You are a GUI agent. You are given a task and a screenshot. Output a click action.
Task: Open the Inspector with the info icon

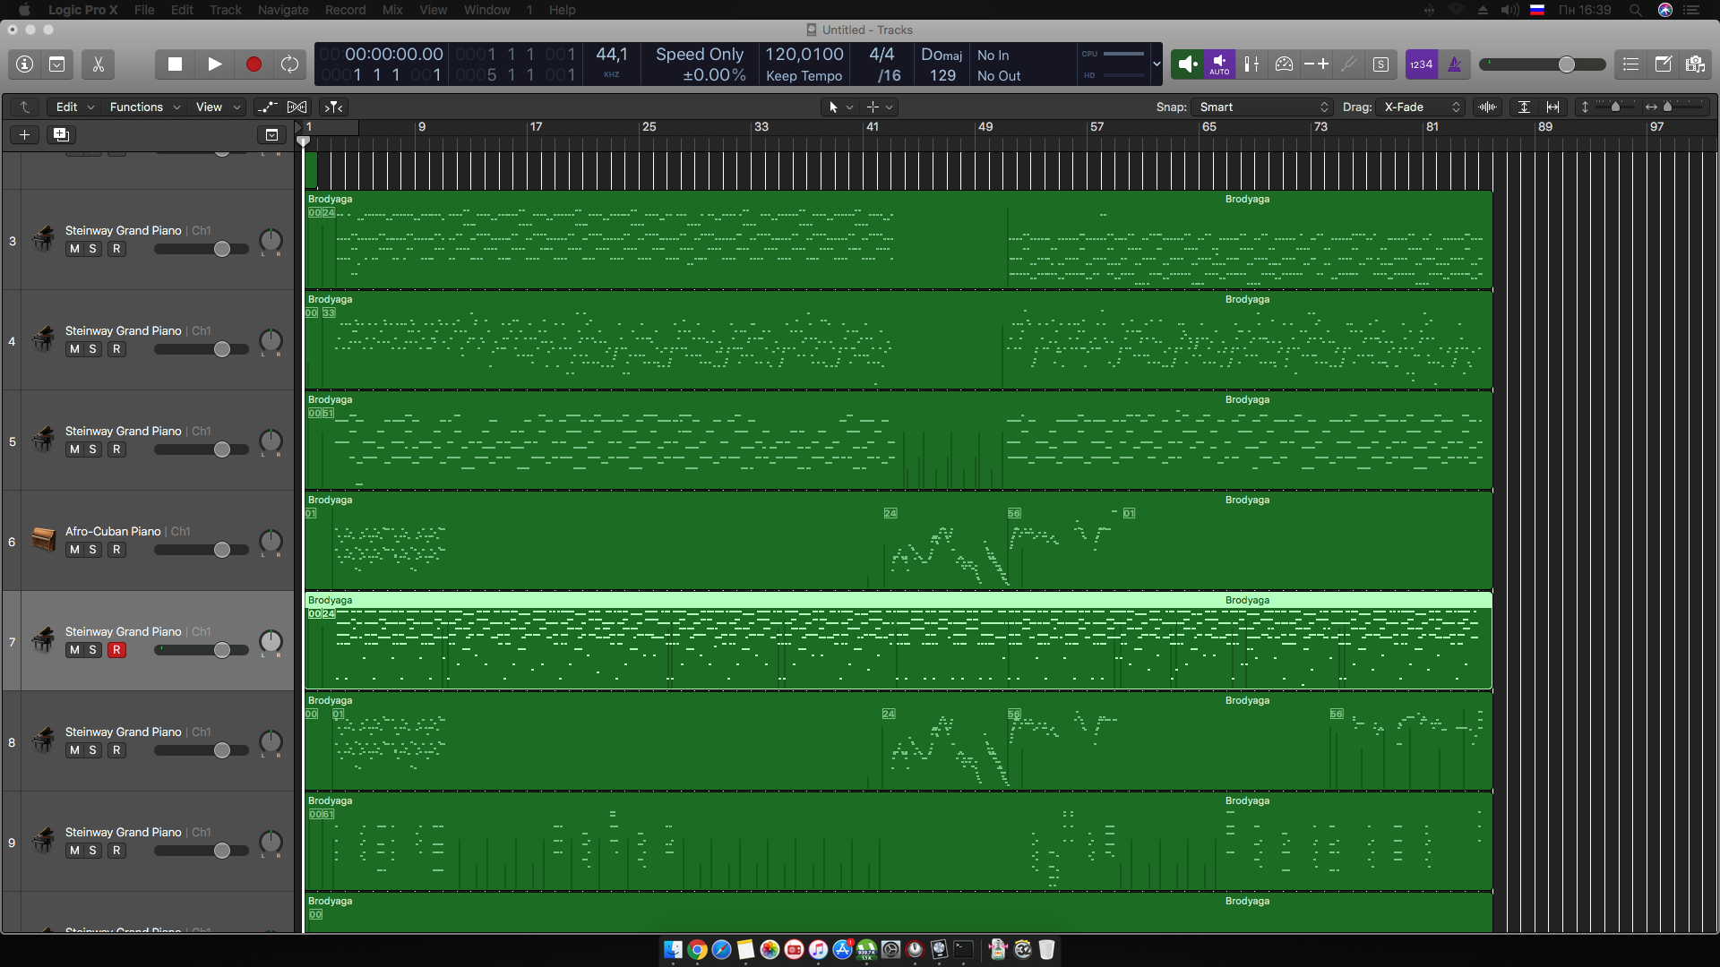pos(25,64)
